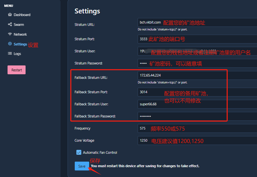Focus the Stratum User field
The height and width of the screenshot is (177, 257).
click(x=197, y=51)
